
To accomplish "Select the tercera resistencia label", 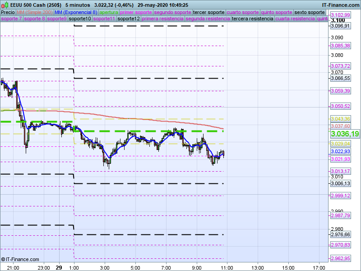I will 252,19.
